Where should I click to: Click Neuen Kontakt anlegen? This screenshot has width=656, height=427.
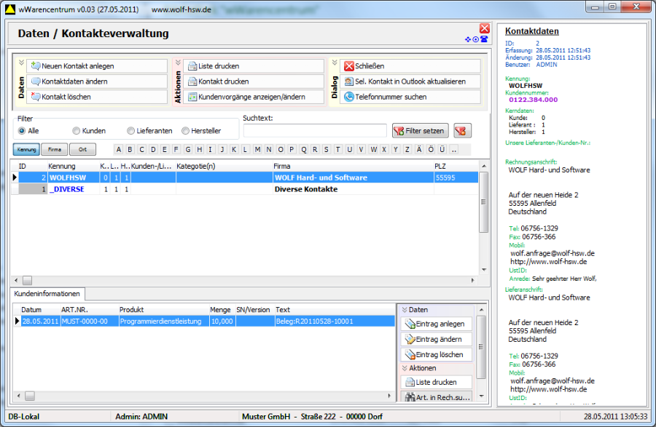(x=77, y=66)
